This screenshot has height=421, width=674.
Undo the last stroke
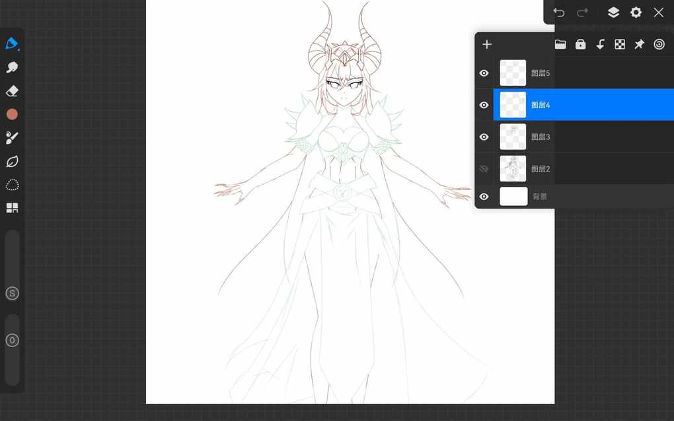[x=559, y=13]
